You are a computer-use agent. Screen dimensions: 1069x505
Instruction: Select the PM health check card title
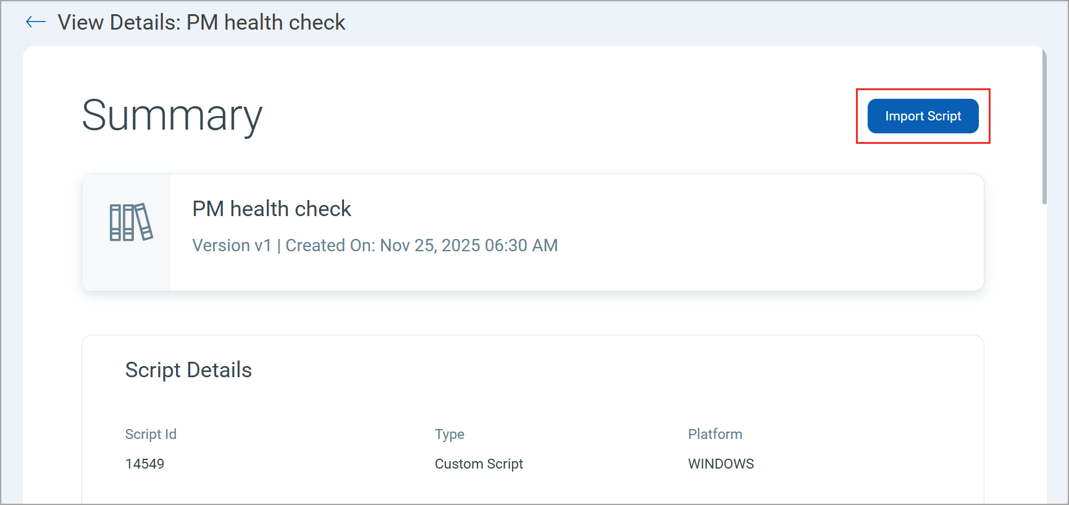pyautogui.click(x=272, y=209)
